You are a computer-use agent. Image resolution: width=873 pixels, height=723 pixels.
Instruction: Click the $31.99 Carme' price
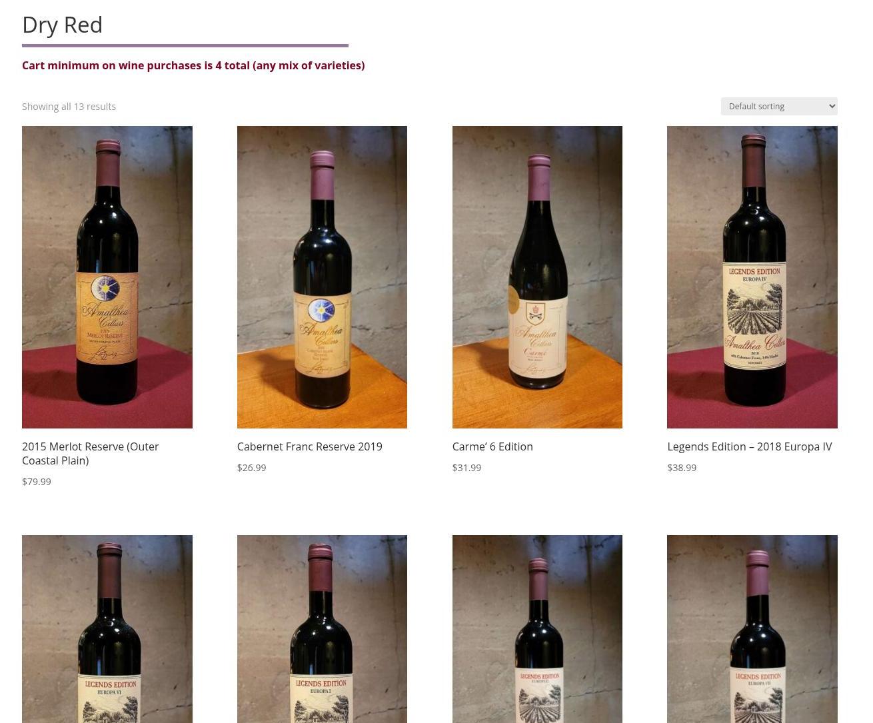pyautogui.click(x=466, y=467)
